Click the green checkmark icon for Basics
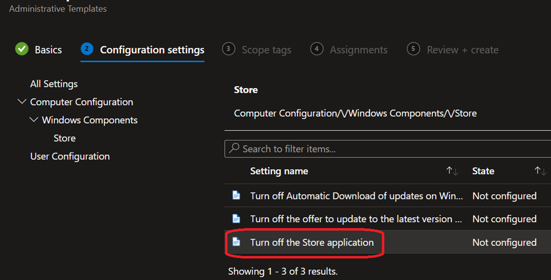Viewport: 551px width, 280px height. pos(22,49)
